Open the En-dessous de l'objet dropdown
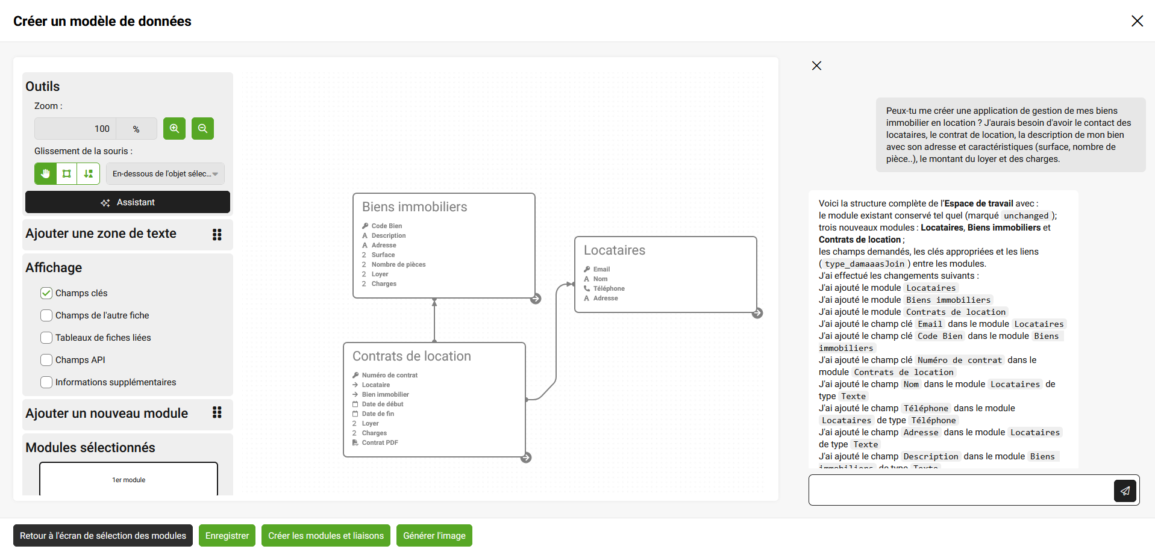The width and height of the screenshot is (1155, 552). click(165, 173)
